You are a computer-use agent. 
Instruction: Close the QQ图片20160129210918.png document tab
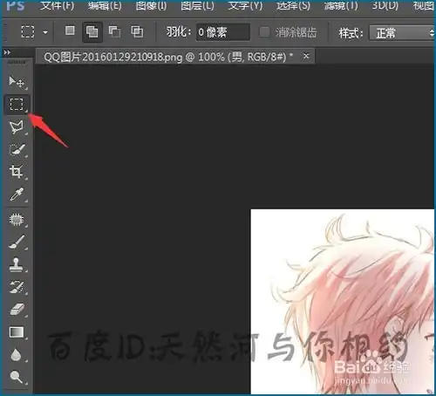click(x=306, y=56)
